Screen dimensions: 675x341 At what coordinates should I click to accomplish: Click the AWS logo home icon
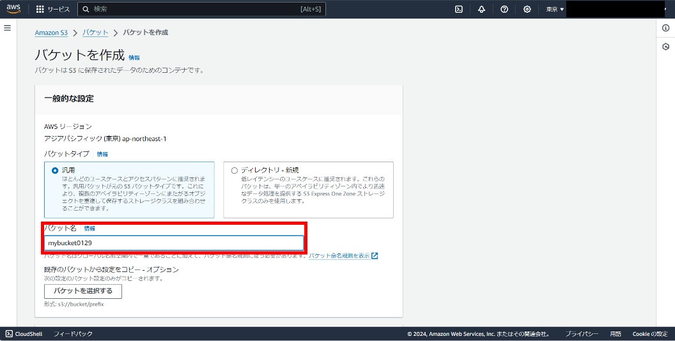point(13,9)
